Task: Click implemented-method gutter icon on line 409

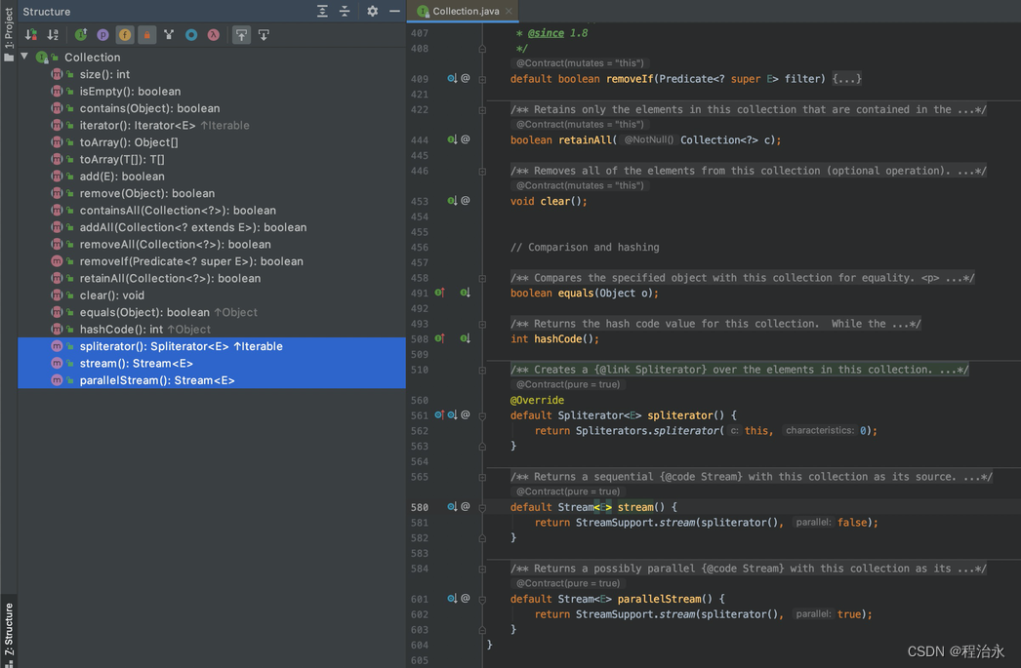Action: coord(452,78)
